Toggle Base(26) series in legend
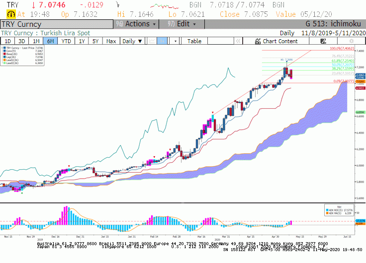Screen dimensions: 366x263 point(11,54)
